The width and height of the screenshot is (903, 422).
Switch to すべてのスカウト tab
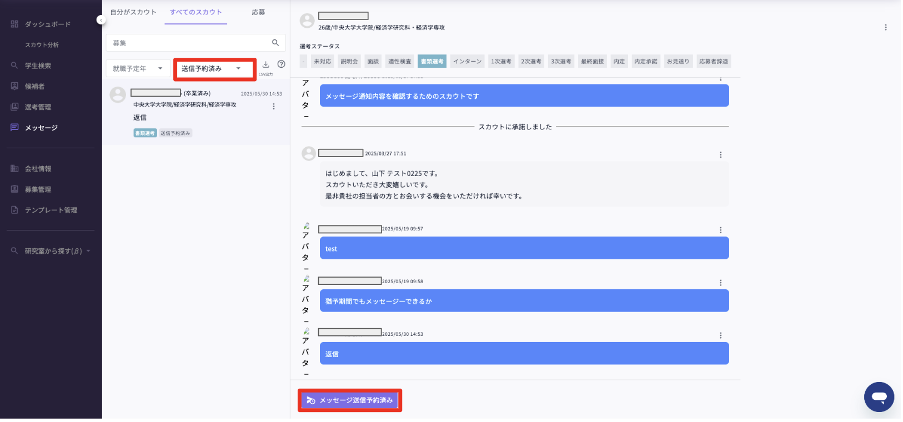tap(195, 12)
